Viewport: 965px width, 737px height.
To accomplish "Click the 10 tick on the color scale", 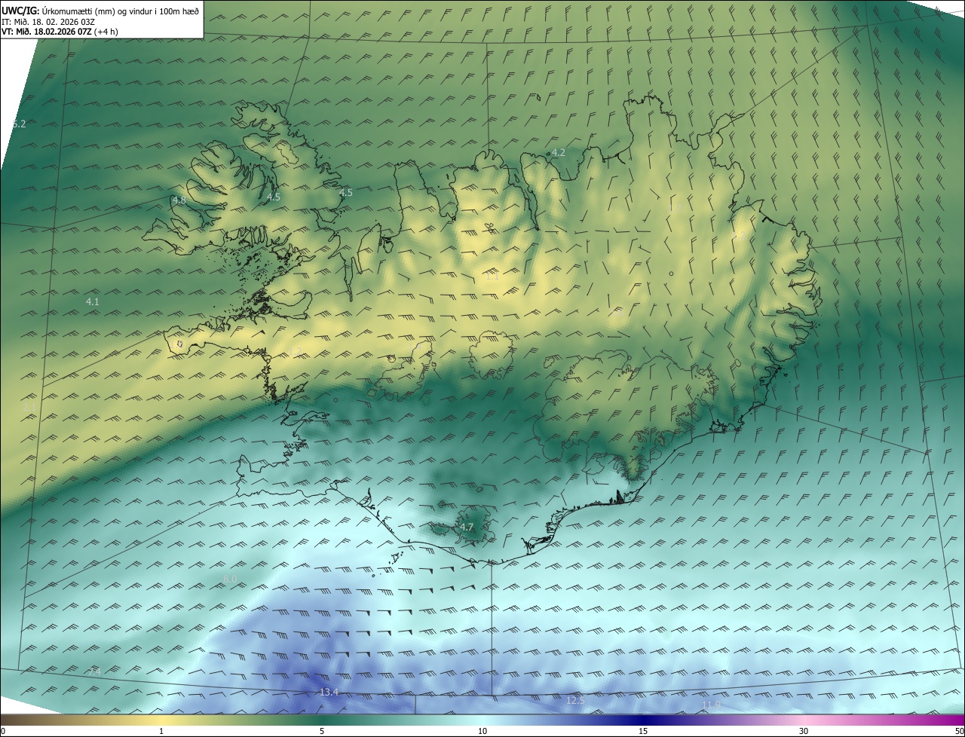I will pyautogui.click(x=482, y=731).
